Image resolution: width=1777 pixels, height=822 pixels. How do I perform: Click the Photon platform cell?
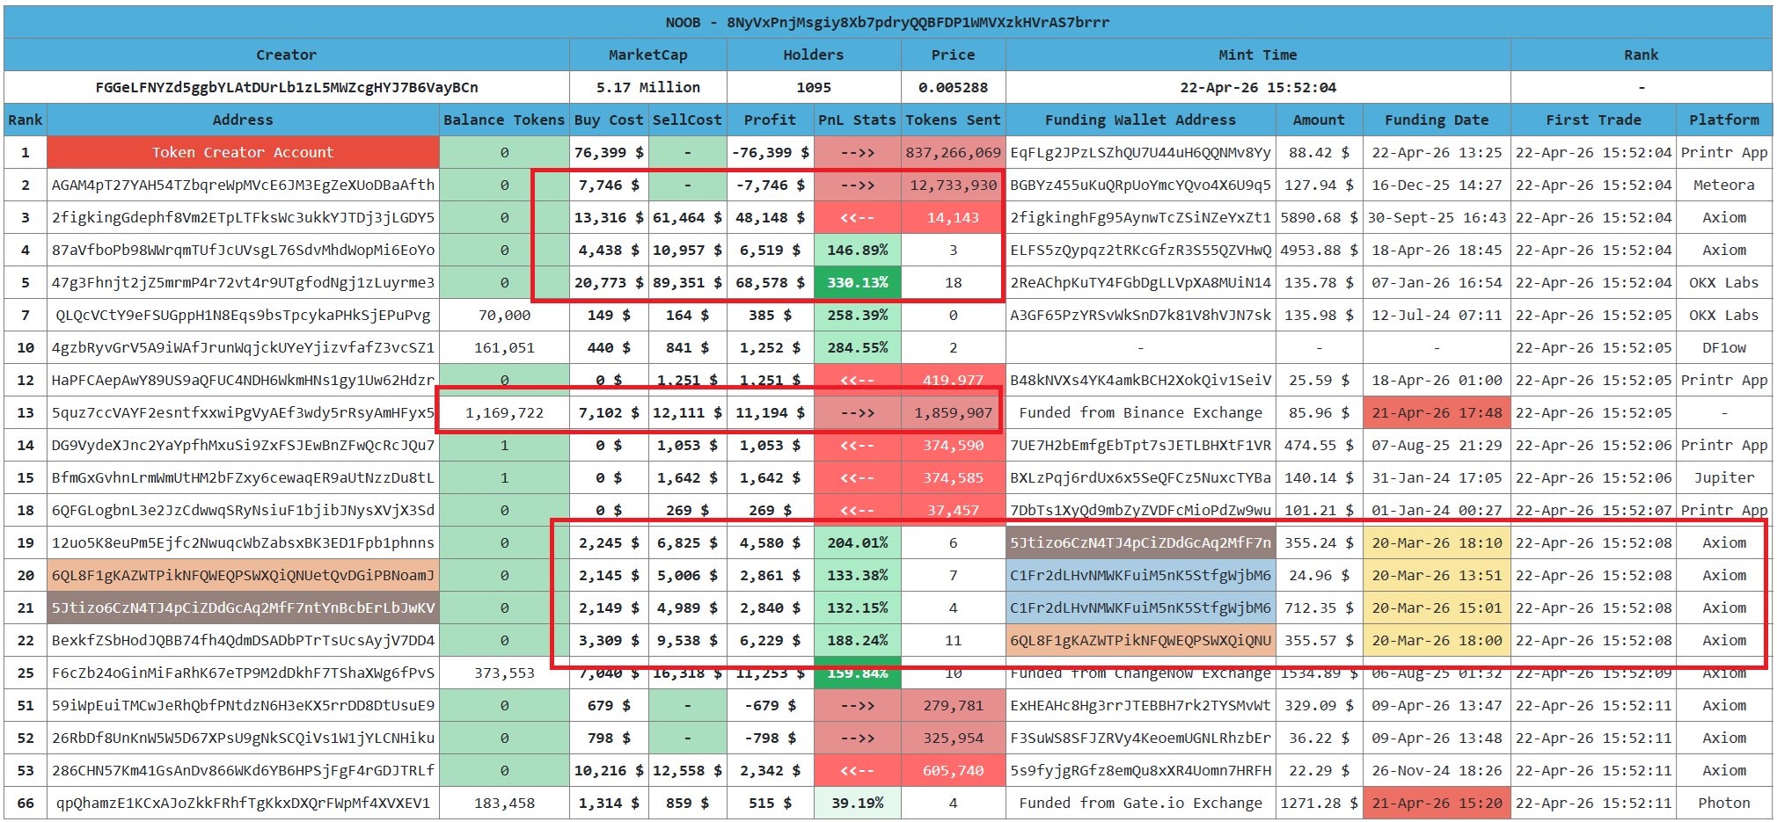point(1723,803)
